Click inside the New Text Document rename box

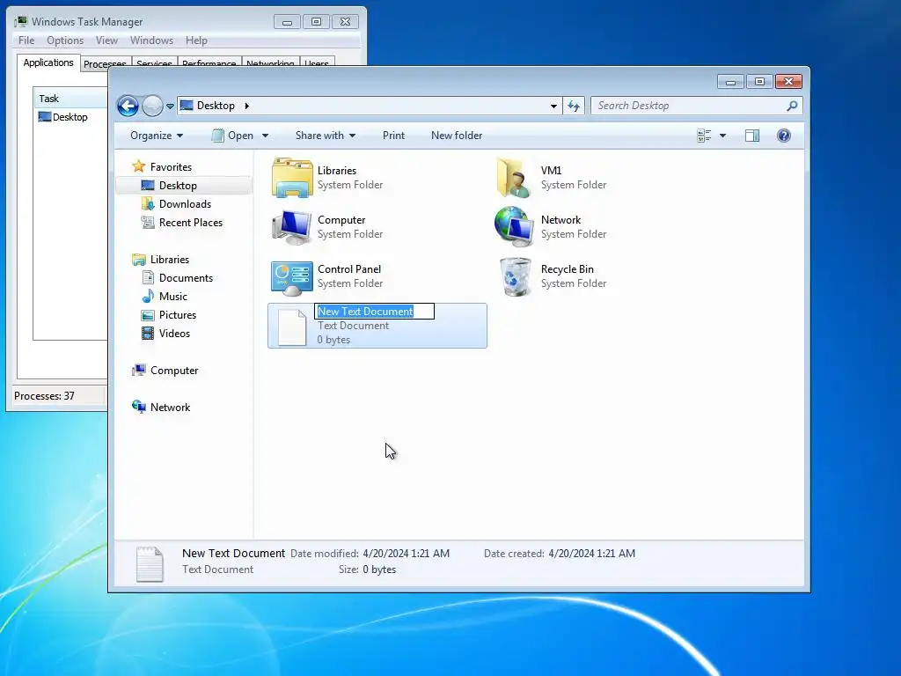tap(374, 312)
